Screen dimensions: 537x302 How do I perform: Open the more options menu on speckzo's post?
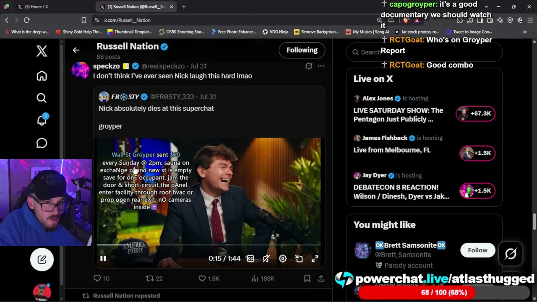click(x=321, y=66)
